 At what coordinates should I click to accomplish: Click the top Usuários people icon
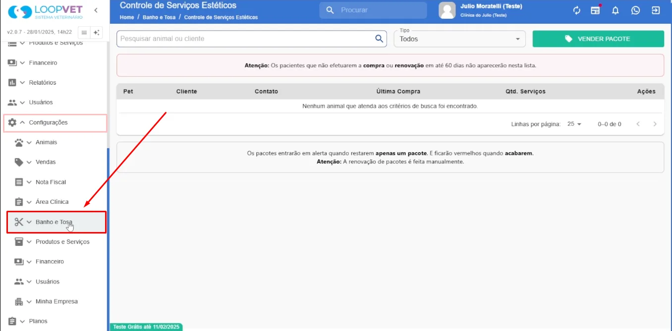coord(12,102)
